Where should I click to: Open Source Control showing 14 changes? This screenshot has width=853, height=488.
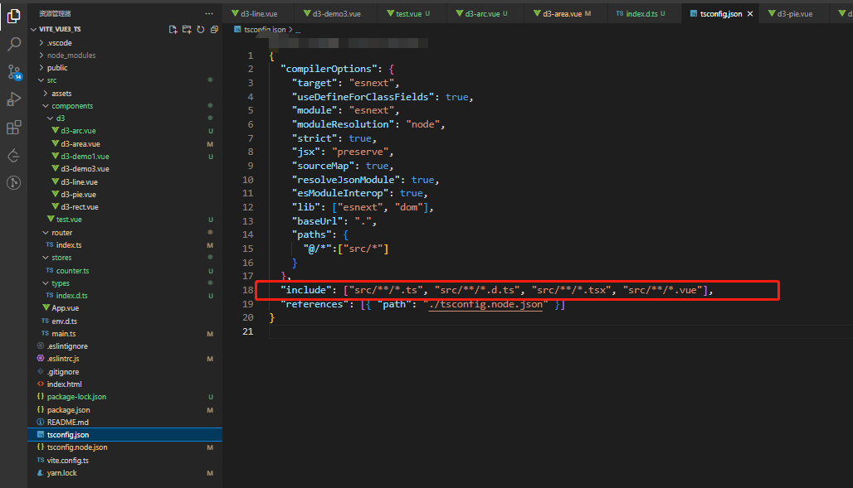coord(13,72)
